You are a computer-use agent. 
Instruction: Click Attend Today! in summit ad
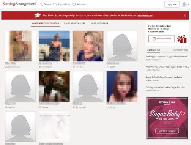point(167,130)
